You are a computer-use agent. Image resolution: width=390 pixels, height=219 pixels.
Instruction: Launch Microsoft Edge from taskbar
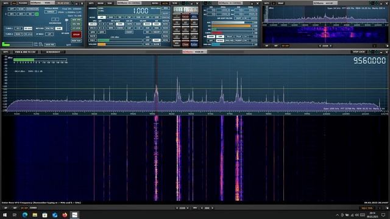(x=24, y=215)
